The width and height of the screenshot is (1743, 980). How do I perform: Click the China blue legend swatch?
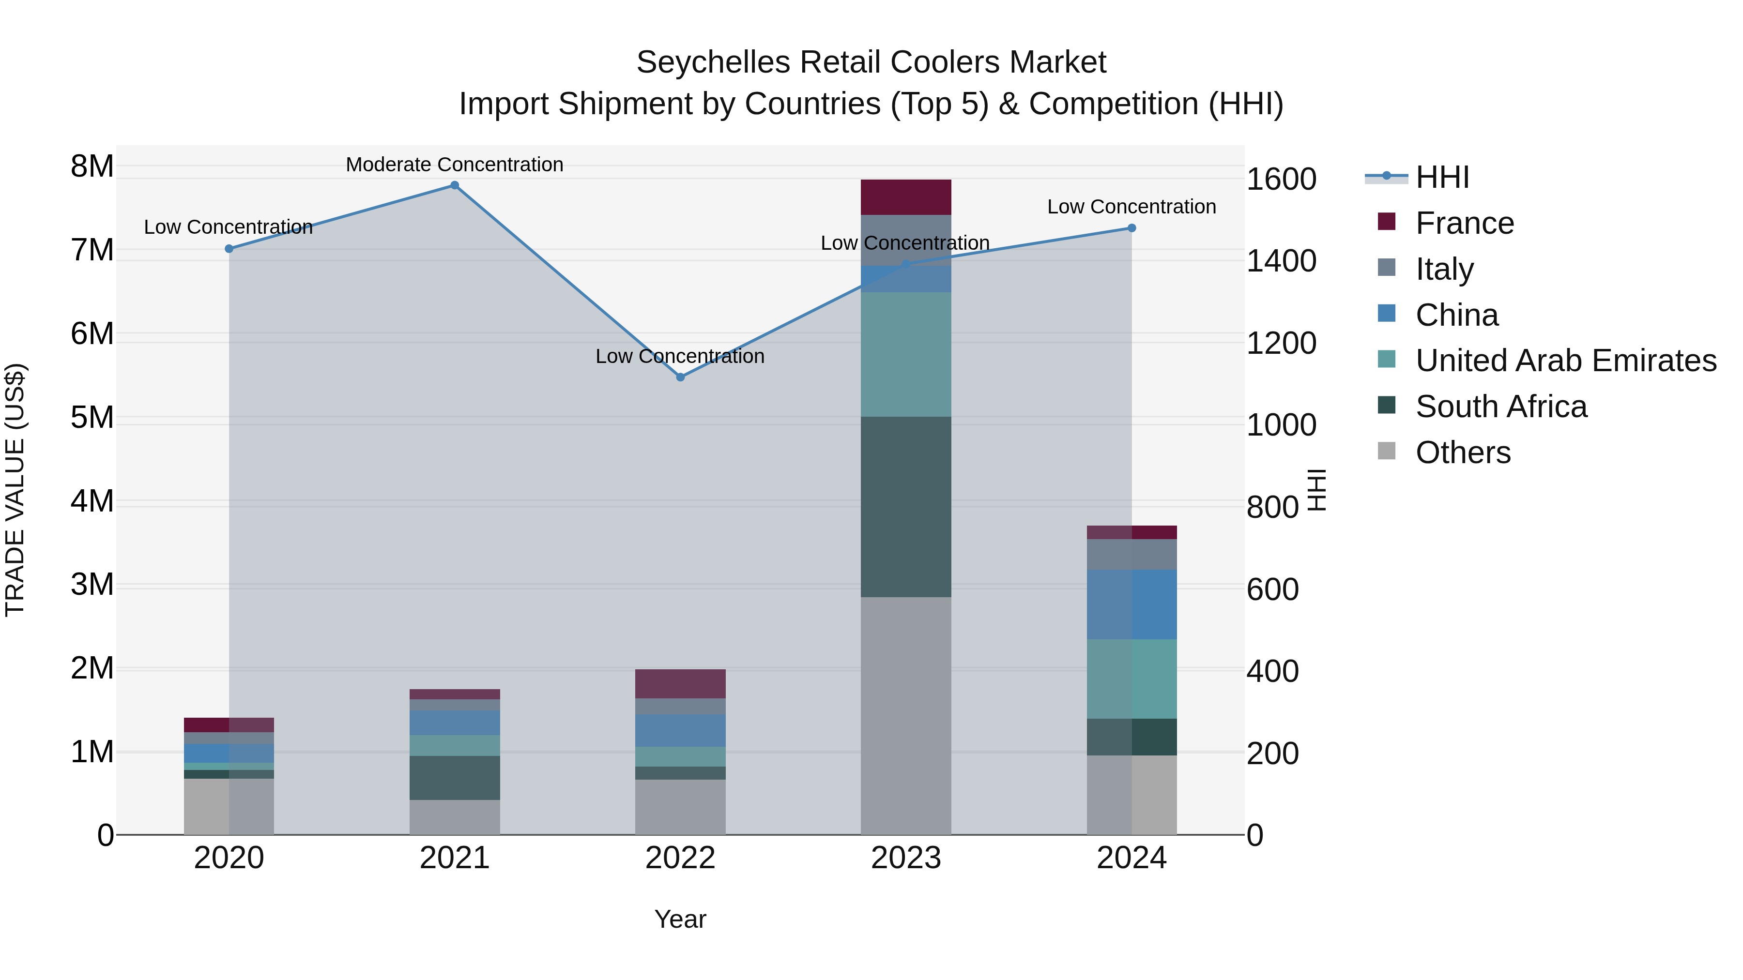1387,313
